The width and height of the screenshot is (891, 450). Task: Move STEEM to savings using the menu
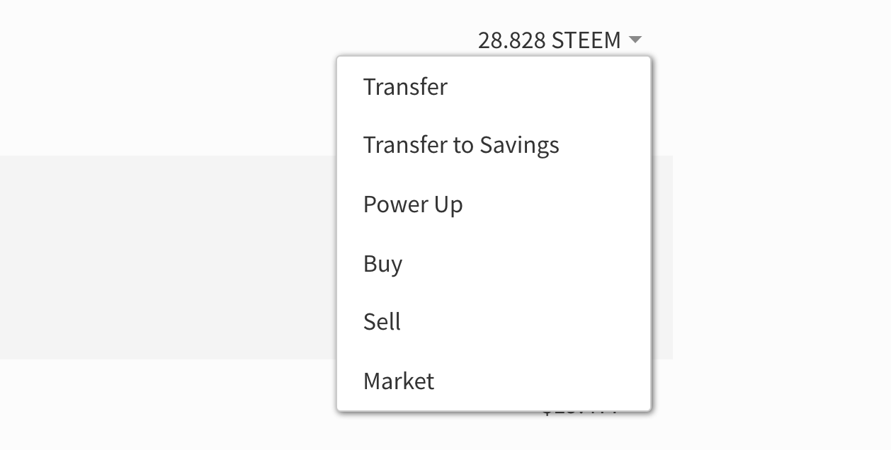pos(461,146)
